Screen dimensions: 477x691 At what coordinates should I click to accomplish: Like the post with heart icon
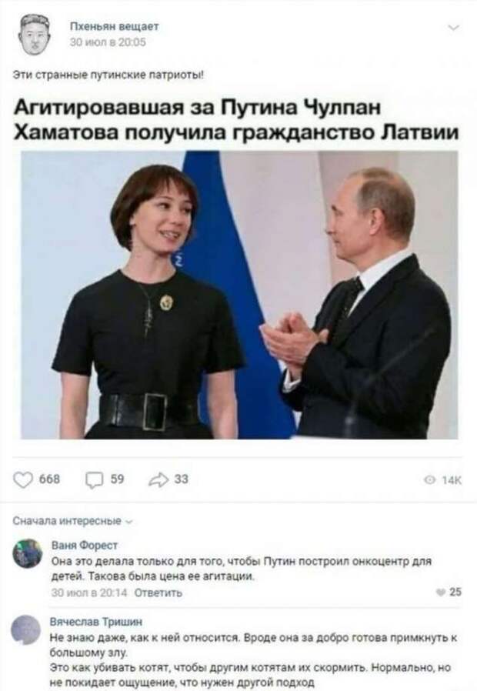[23, 480]
